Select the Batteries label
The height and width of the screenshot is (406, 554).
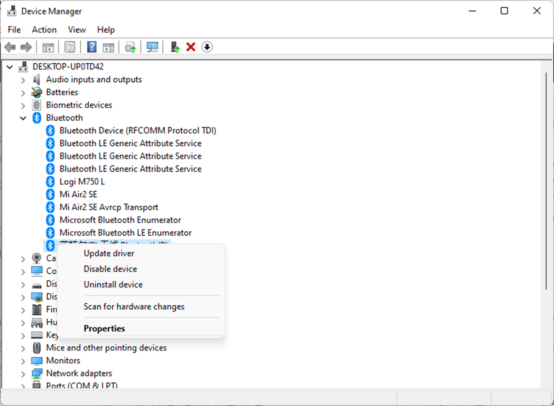pyautogui.click(x=62, y=92)
